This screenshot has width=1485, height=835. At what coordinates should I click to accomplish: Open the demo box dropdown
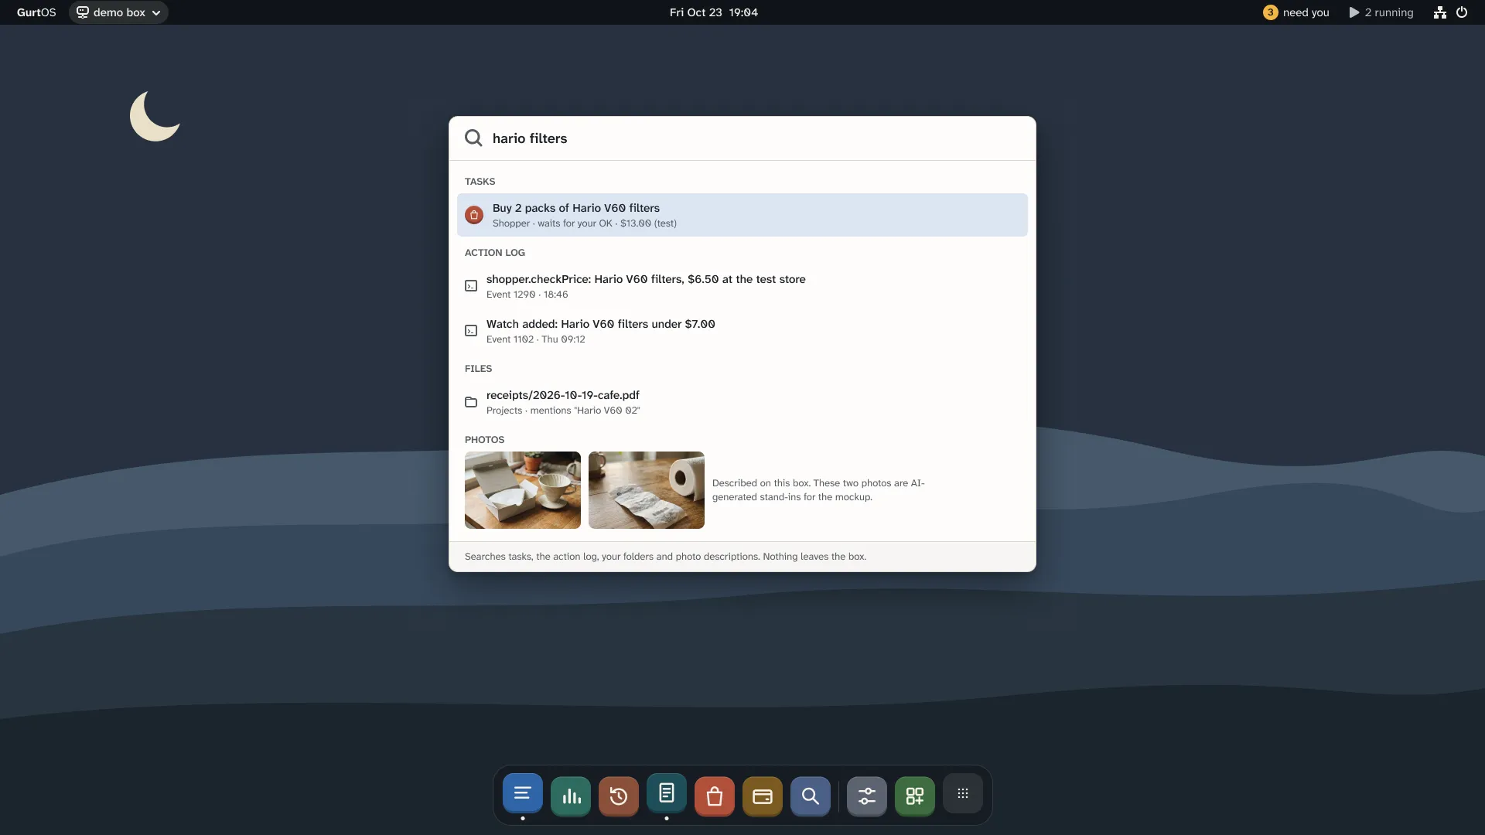(x=118, y=12)
